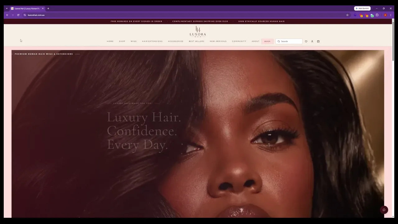Open the Chrome three-dot menu

tap(391, 15)
